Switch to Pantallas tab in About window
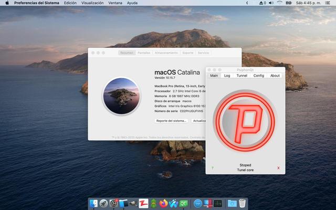This screenshot has width=336, height=210. point(144,52)
